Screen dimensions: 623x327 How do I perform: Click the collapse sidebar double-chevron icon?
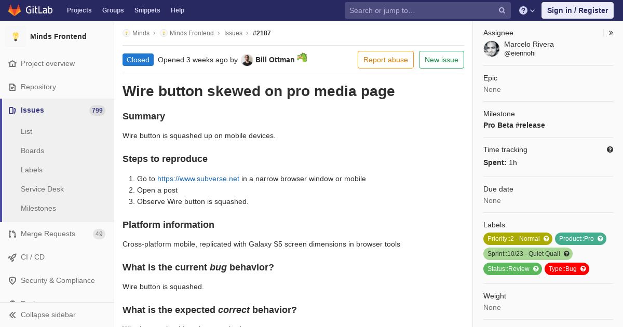tap(12, 315)
